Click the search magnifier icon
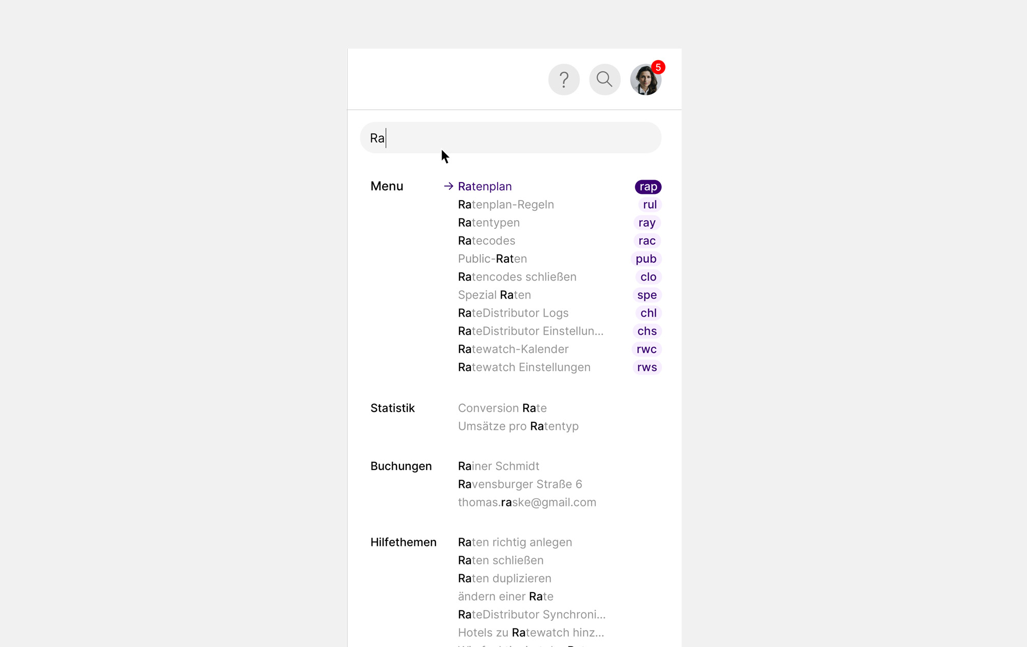 604,80
